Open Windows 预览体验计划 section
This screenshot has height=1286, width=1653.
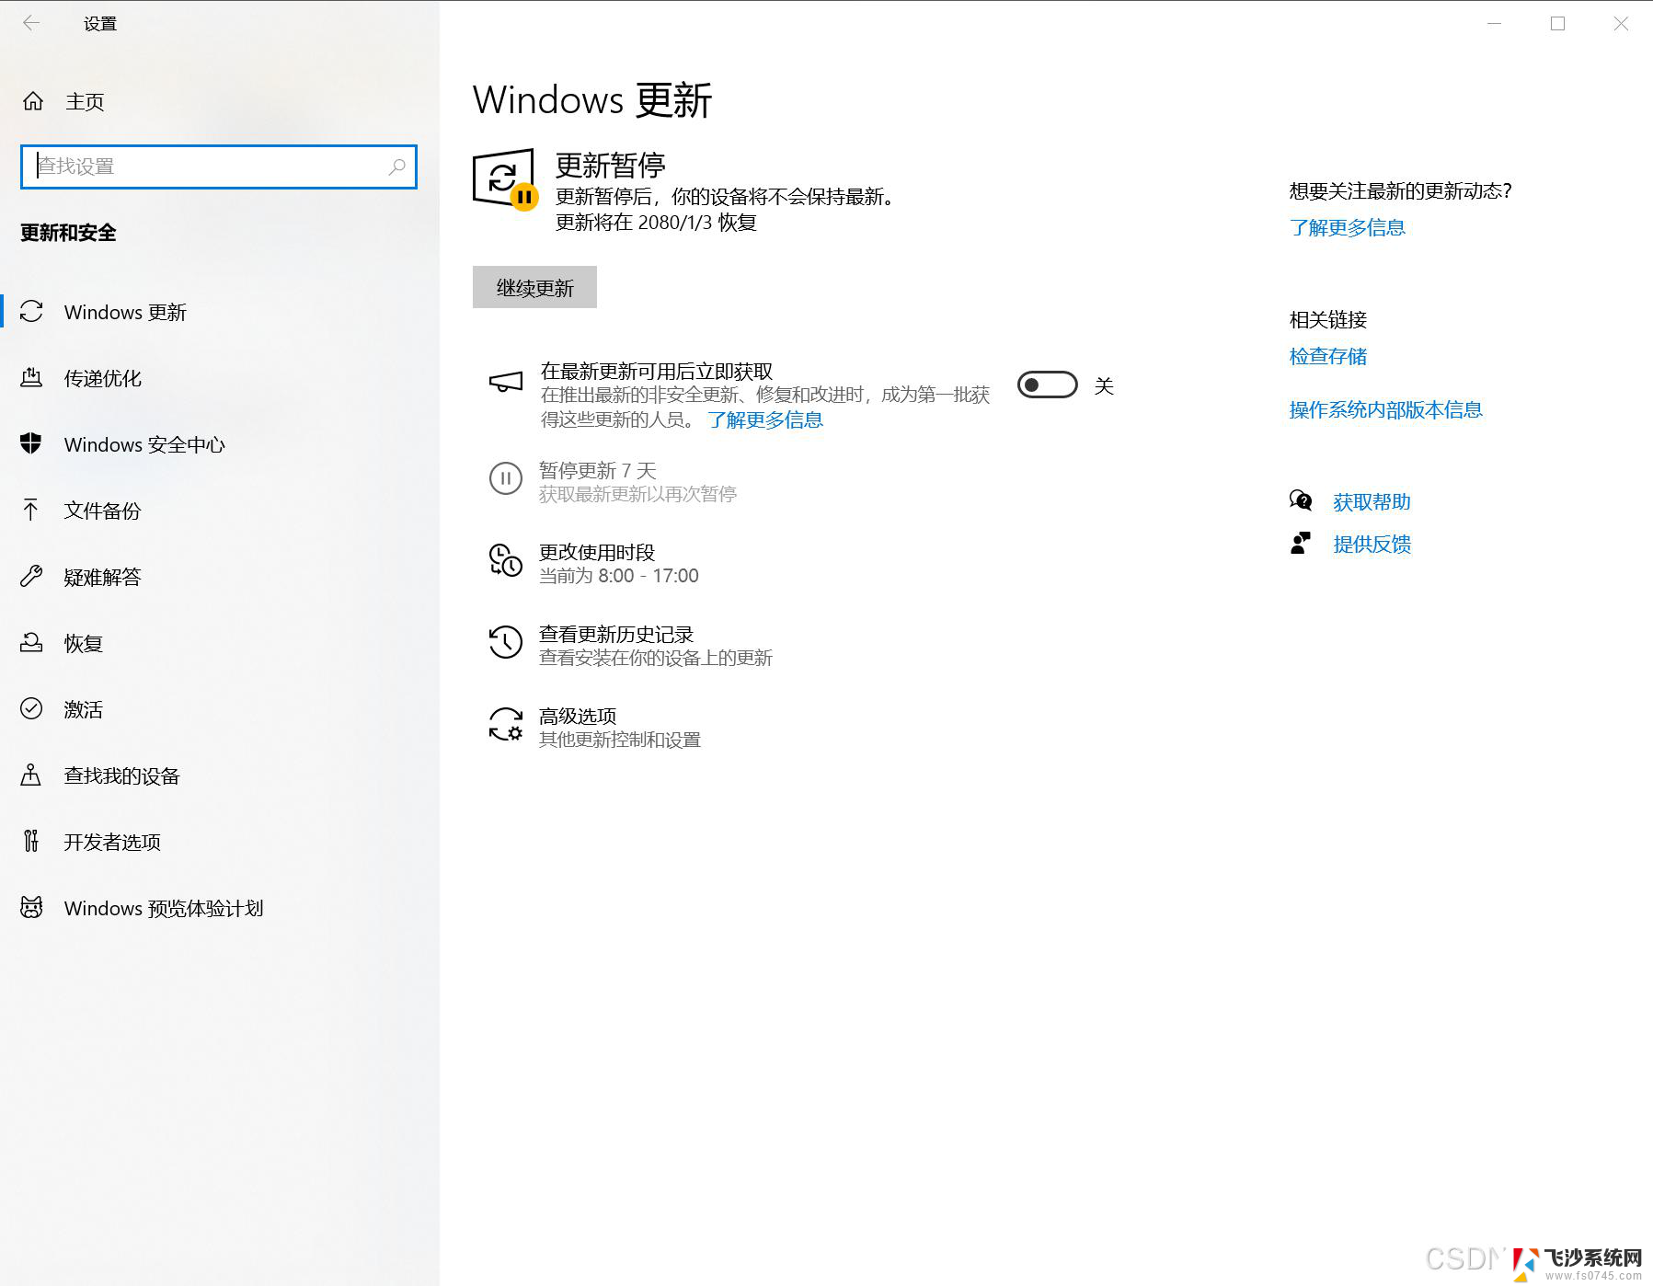pyautogui.click(x=220, y=908)
